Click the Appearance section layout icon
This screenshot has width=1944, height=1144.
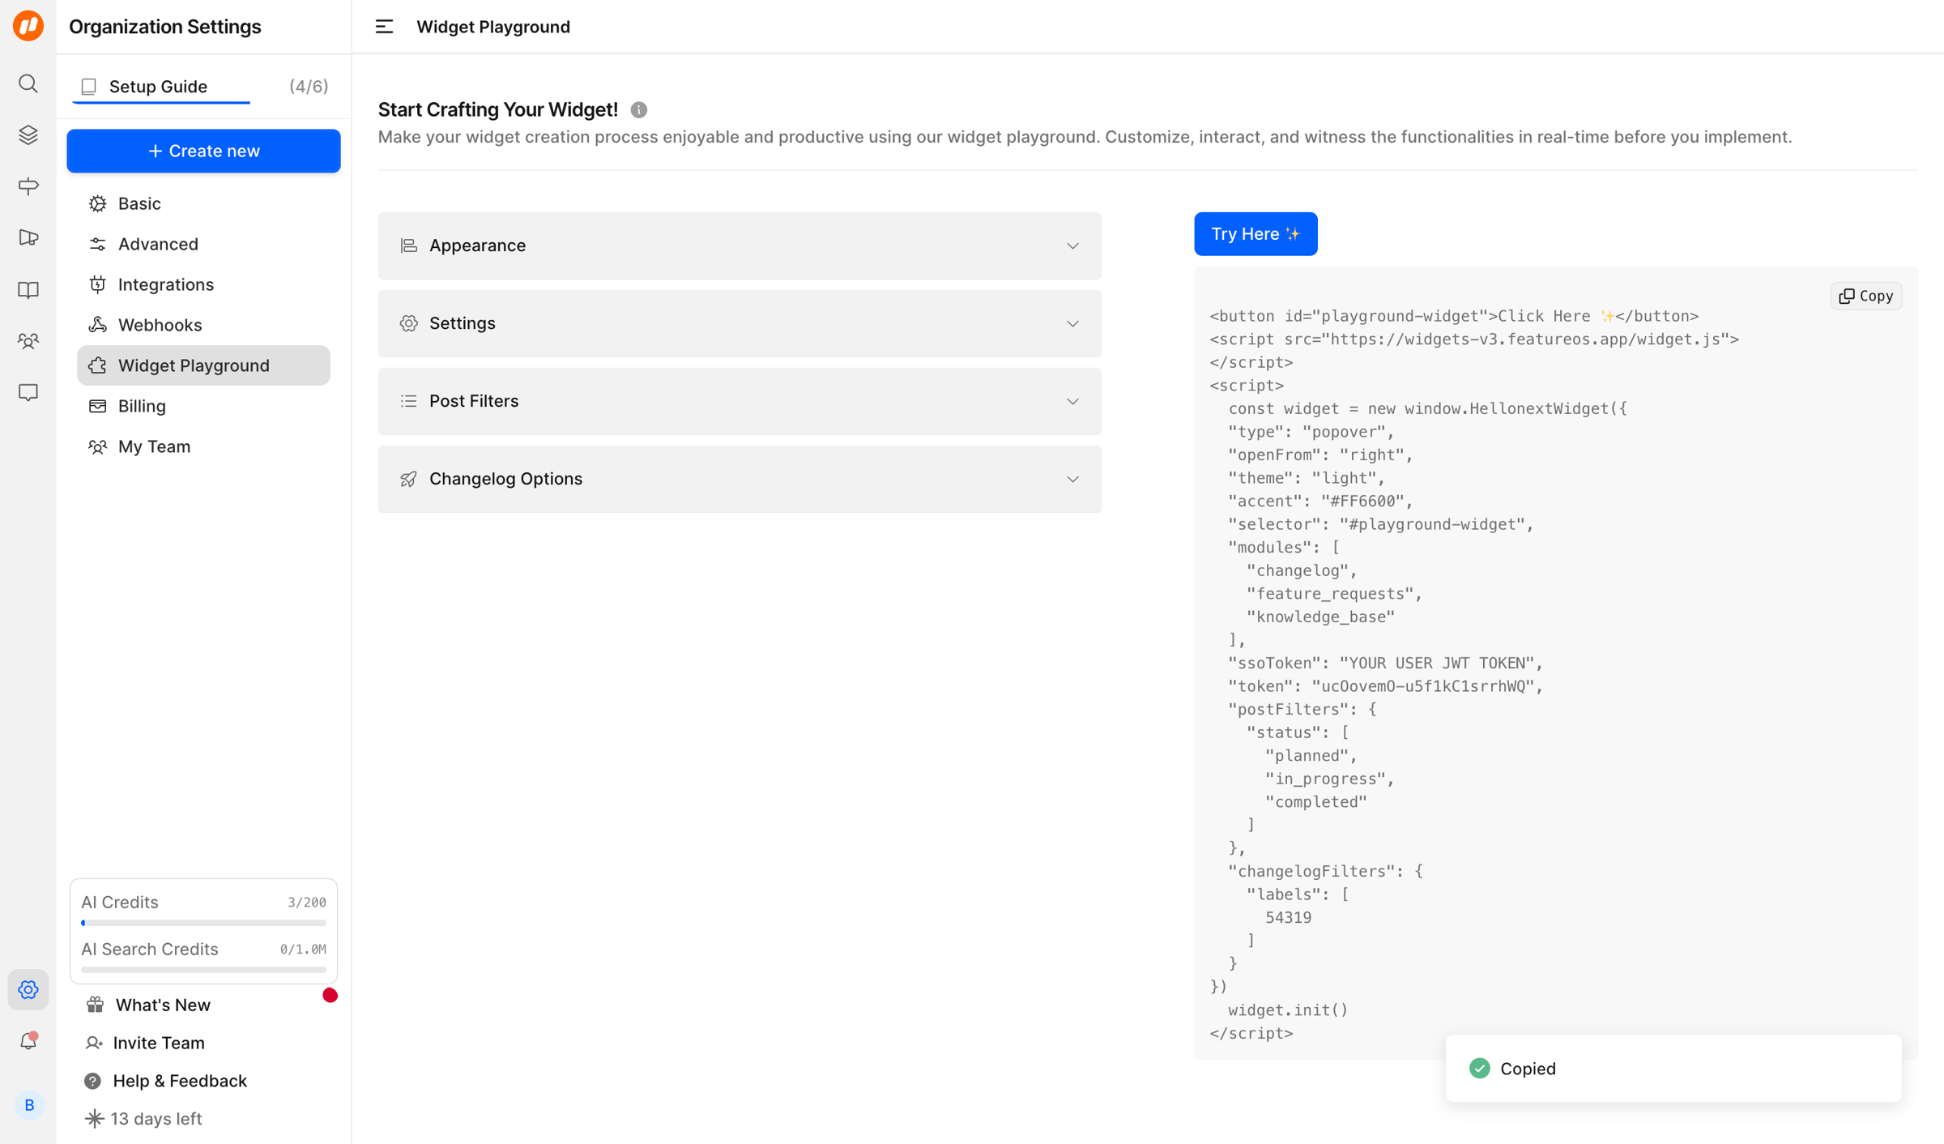point(409,245)
